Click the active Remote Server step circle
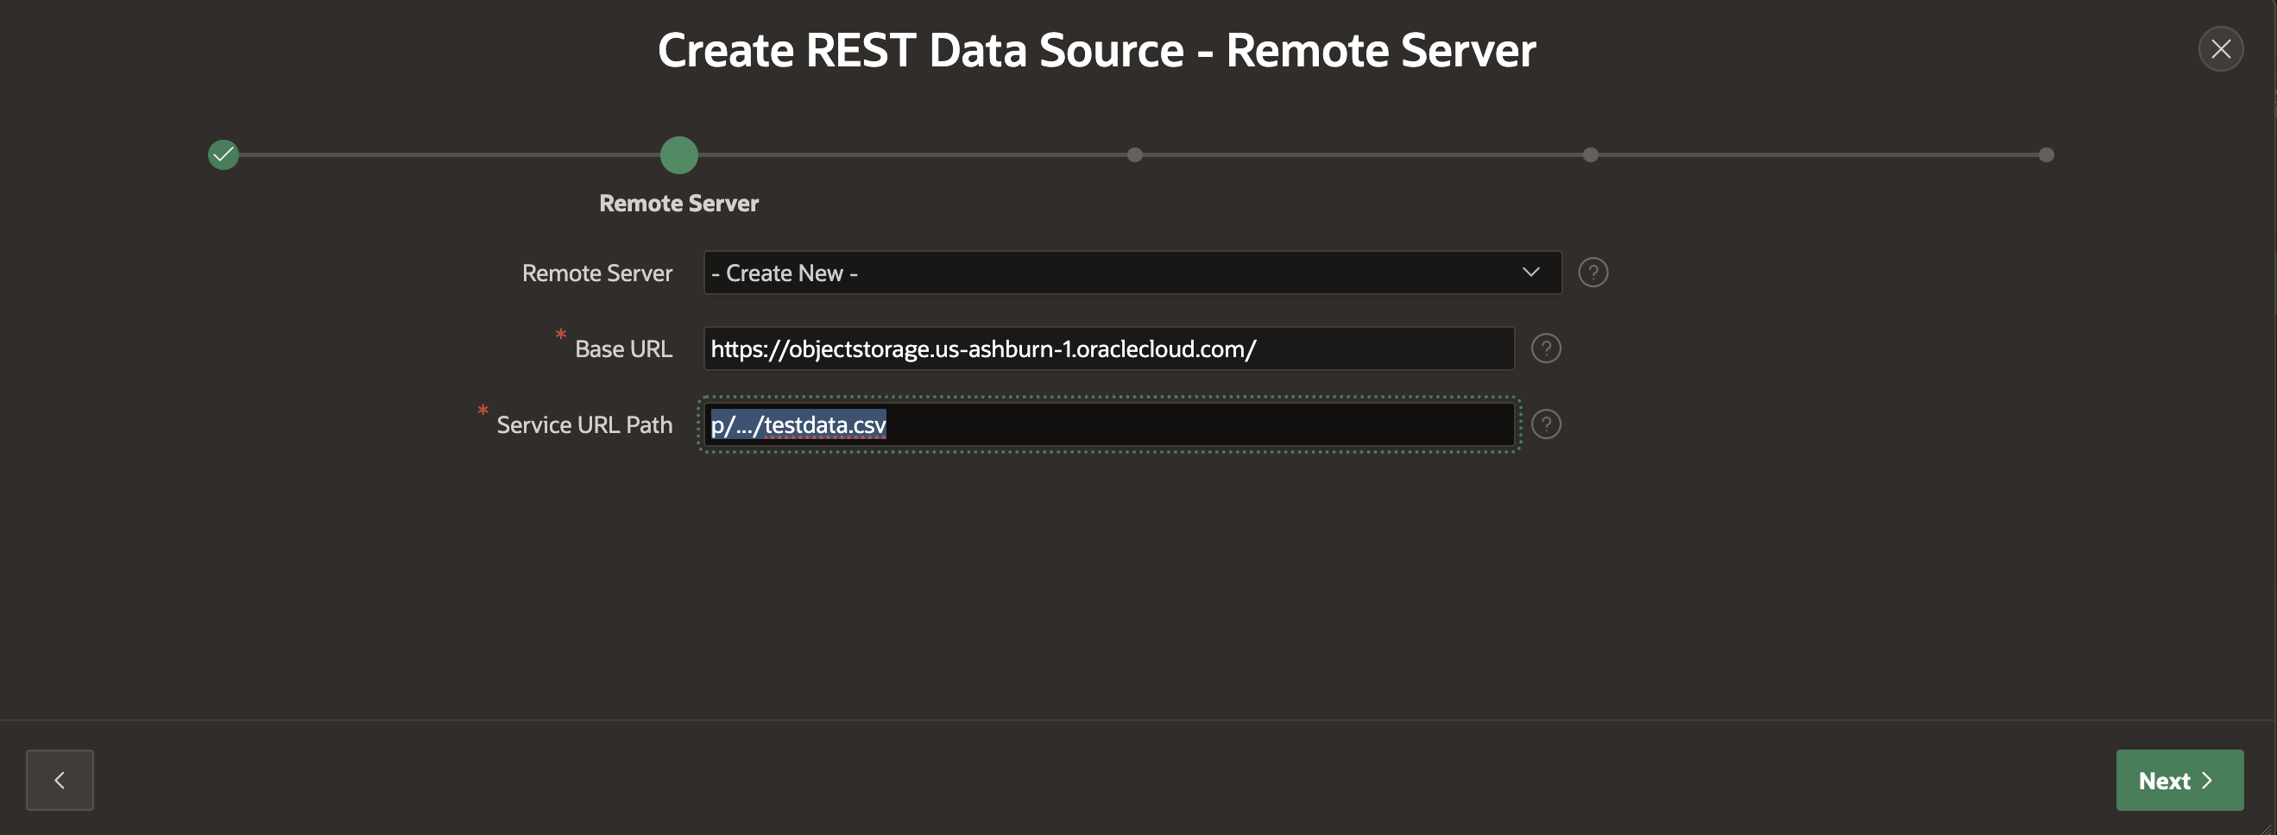Screen dimensions: 2277x835 pos(678,155)
